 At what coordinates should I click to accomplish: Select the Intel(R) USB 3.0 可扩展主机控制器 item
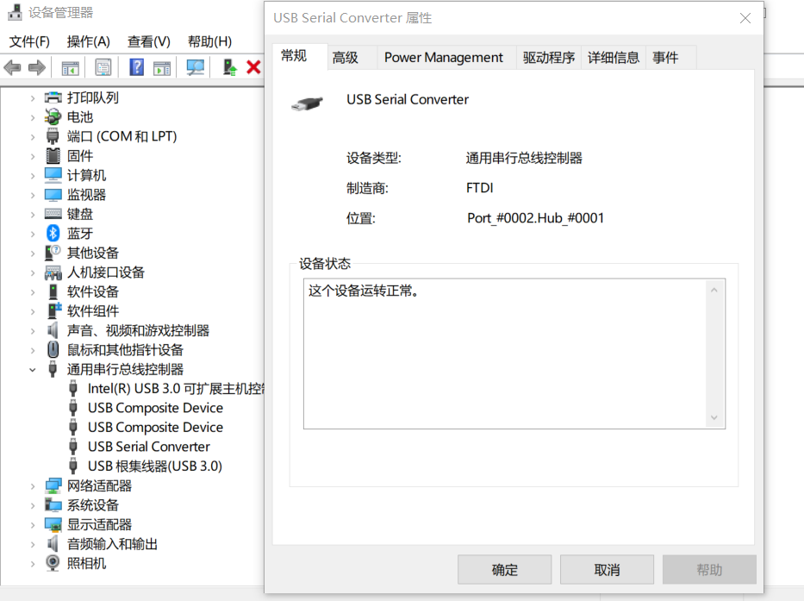(176, 389)
